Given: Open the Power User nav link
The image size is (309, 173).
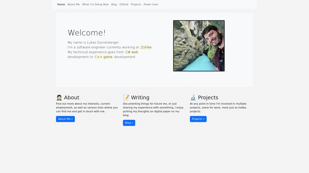Looking at the screenshot, I should (x=151, y=4).
